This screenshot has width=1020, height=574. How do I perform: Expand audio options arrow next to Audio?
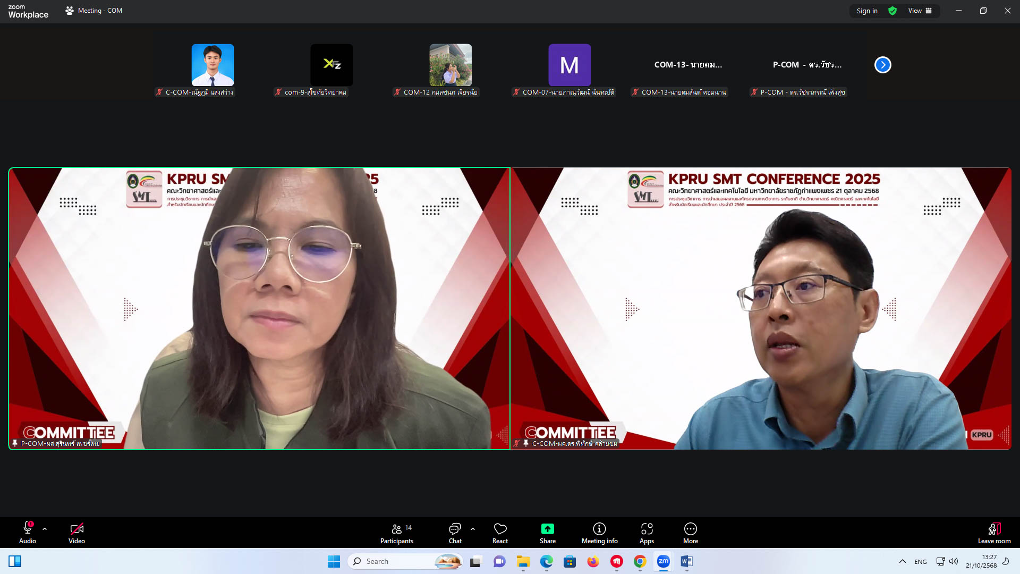click(45, 529)
